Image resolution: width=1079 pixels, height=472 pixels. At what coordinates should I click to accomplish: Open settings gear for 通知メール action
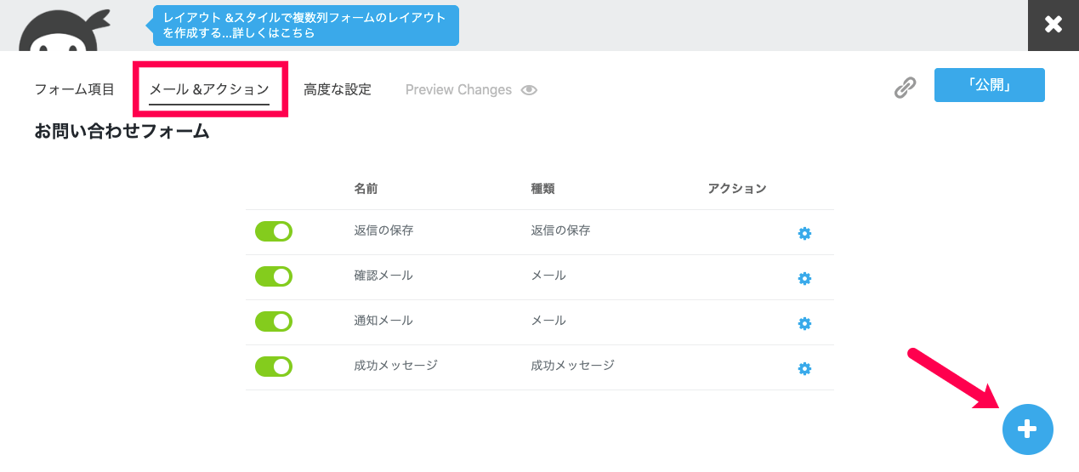tap(804, 323)
